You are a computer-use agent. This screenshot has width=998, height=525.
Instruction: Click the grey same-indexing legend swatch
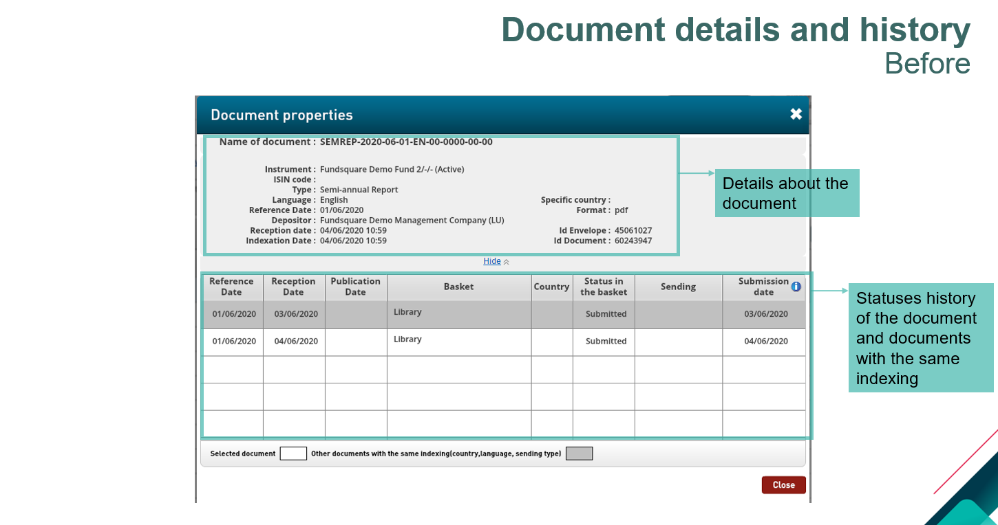pyautogui.click(x=579, y=454)
